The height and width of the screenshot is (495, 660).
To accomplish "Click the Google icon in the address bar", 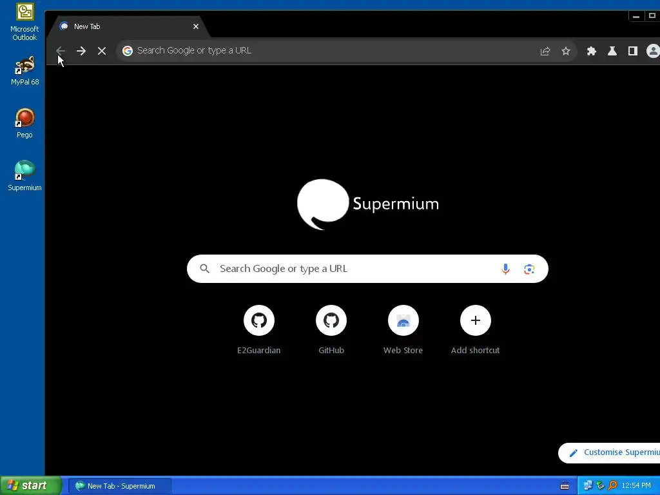I will pyautogui.click(x=128, y=51).
